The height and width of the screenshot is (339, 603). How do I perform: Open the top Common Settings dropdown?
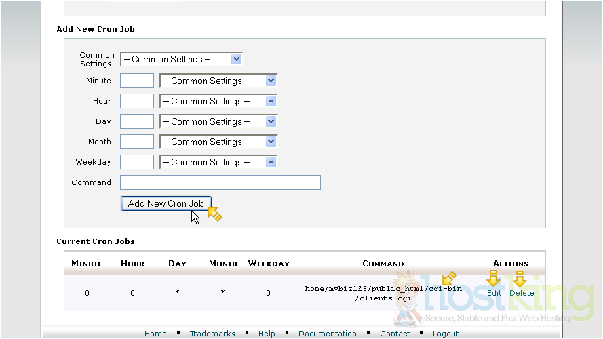pos(181,59)
